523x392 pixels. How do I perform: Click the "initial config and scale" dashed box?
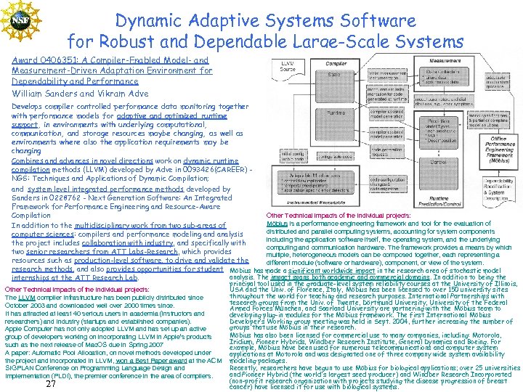click(293, 156)
